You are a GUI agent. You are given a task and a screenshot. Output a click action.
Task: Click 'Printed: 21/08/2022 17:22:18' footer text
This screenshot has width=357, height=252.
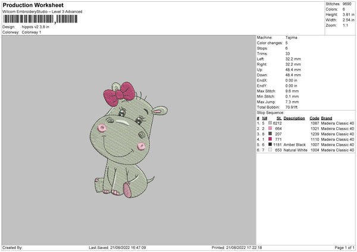click(237, 248)
